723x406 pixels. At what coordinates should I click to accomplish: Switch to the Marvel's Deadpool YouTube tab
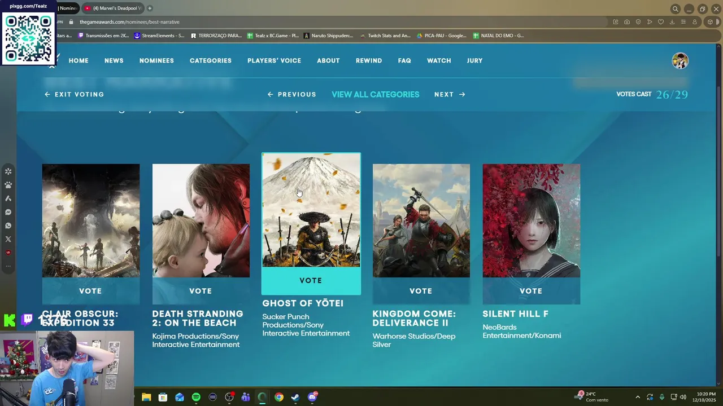coord(113,8)
